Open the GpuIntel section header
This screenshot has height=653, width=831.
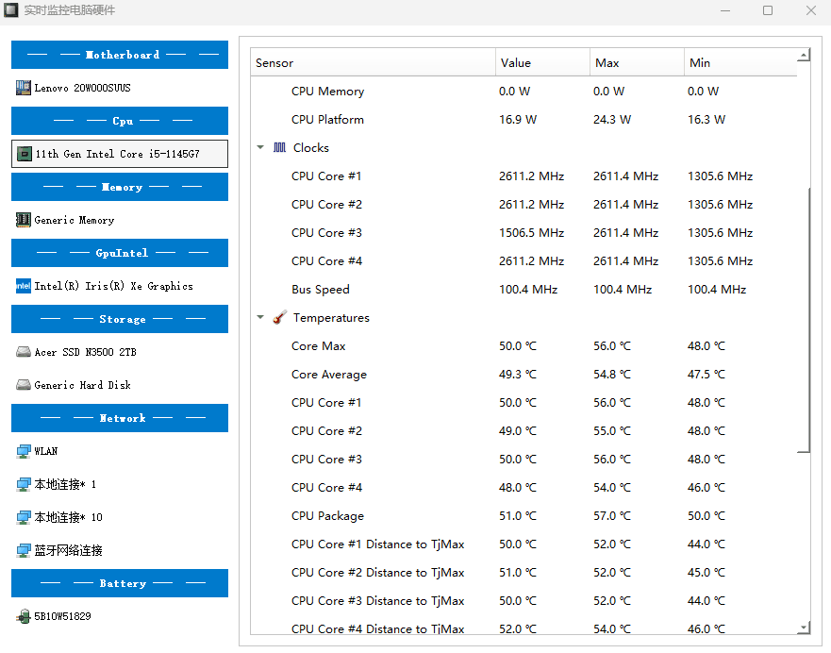coord(120,253)
